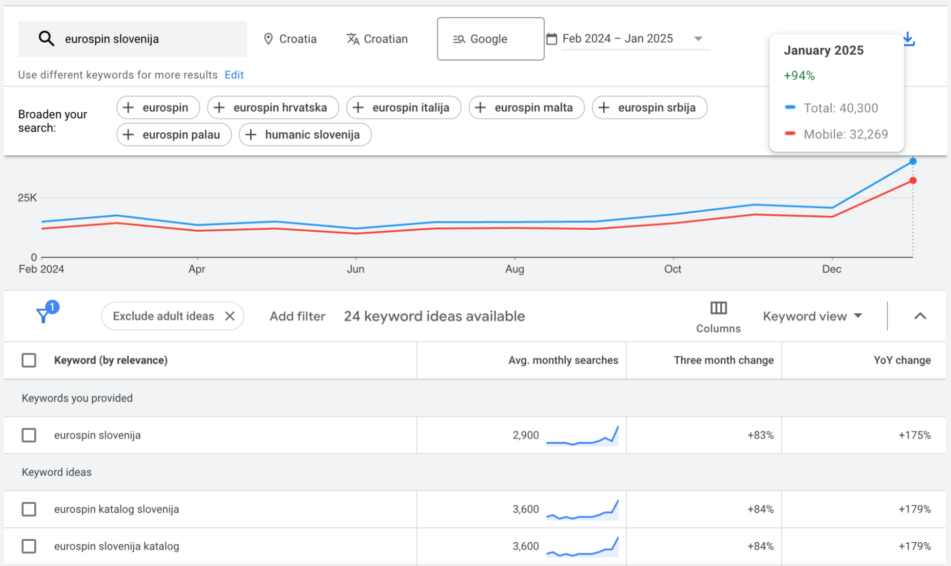Open the filter funnel icon
This screenshot has height=566, width=951.
click(43, 315)
